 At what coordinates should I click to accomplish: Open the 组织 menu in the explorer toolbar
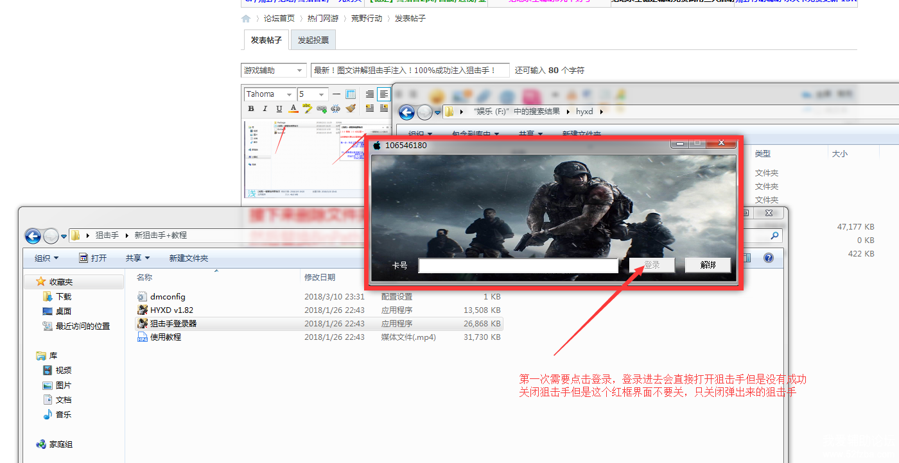pos(46,258)
